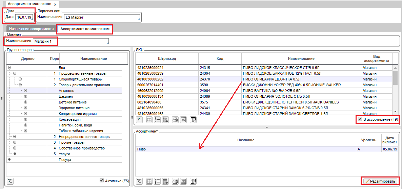Click the reset table icon under Ассортимент table

tap(193, 181)
